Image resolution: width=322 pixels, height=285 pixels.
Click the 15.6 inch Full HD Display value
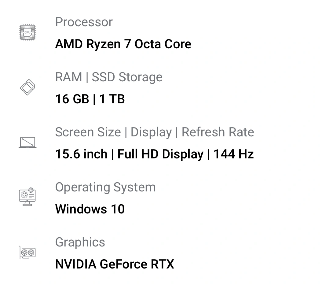[129, 154]
